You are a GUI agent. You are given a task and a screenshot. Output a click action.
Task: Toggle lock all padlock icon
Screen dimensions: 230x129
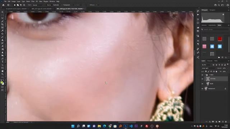point(216,72)
